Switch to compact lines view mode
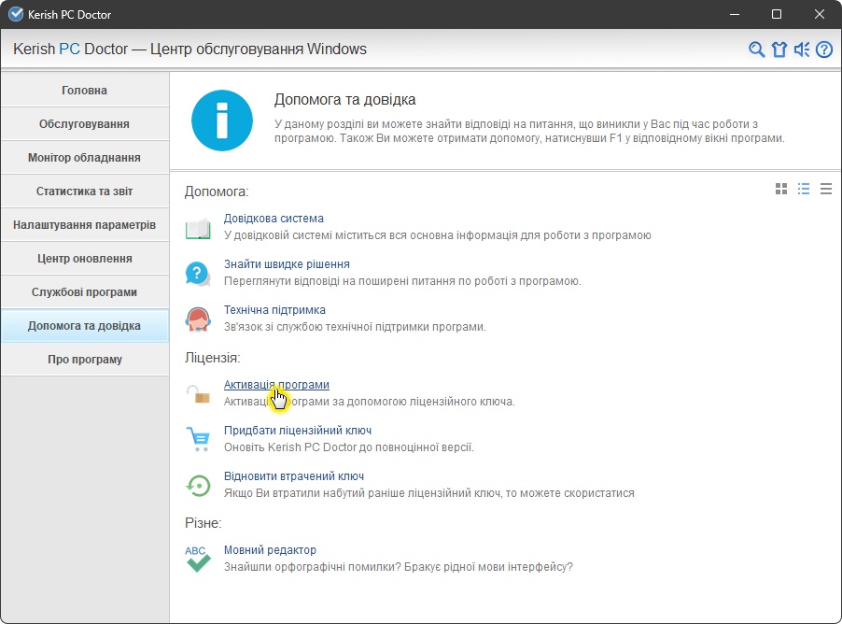Viewport: 842px width, 624px height. (x=825, y=189)
